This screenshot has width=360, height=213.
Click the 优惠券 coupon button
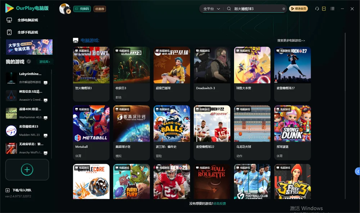coord(100,9)
